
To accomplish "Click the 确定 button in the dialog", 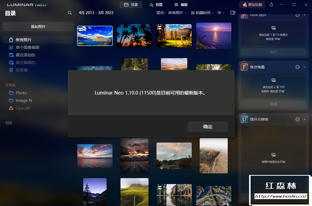I will [207, 127].
